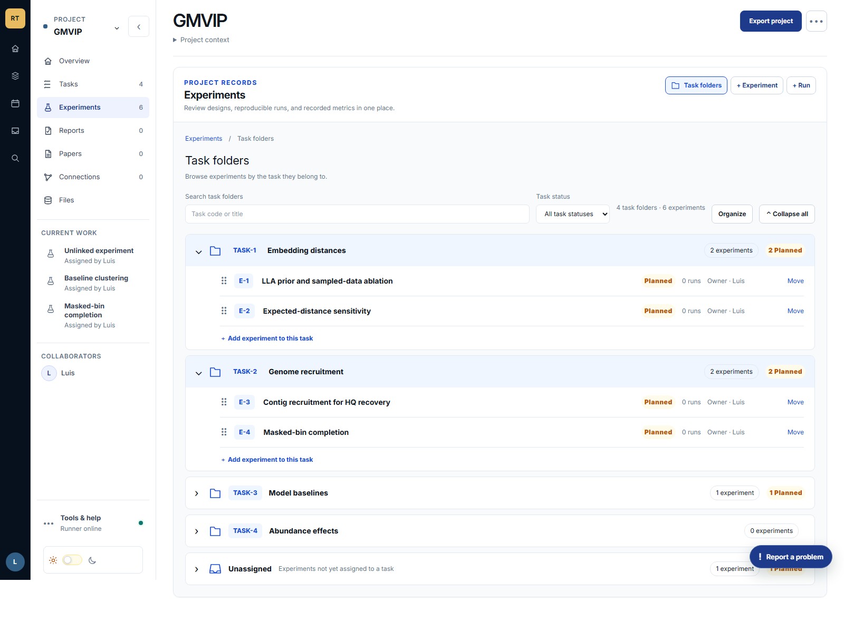
Task: Collapse the sidebar with the back arrow
Action: pyautogui.click(x=139, y=26)
